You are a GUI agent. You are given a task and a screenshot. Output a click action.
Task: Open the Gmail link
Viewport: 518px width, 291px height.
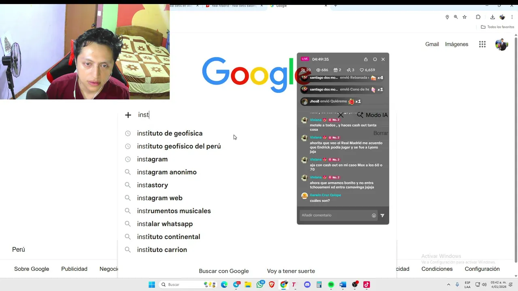pyautogui.click(x=432, y=44)
